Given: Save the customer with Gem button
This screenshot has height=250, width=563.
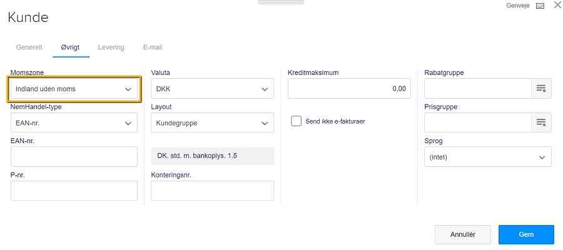Looking at the screenshot, I should (x=526, y=234).
